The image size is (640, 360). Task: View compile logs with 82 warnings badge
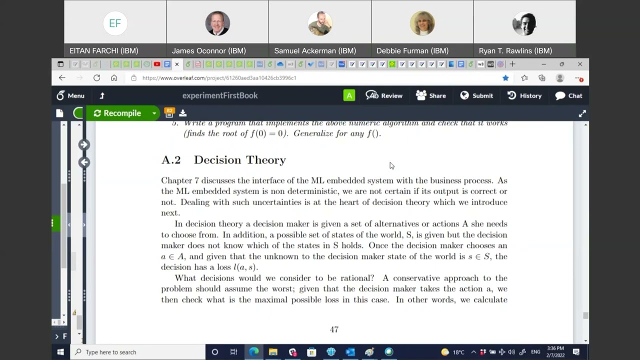[x=169, y=112]
